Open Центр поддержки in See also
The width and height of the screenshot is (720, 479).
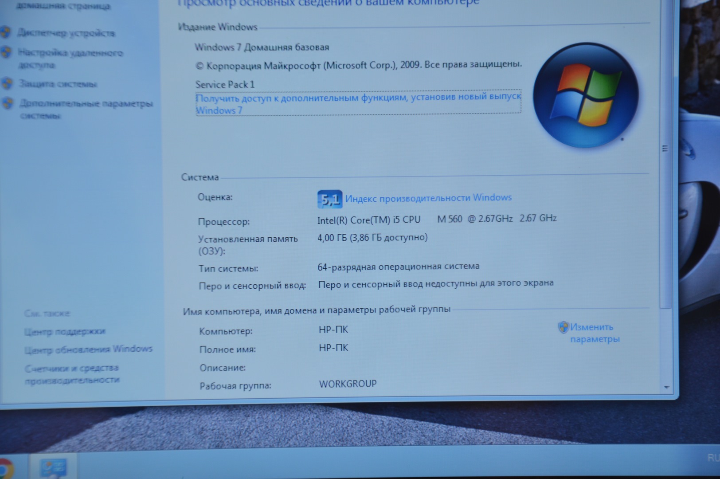pyautogui.click(x=65, y=331)
